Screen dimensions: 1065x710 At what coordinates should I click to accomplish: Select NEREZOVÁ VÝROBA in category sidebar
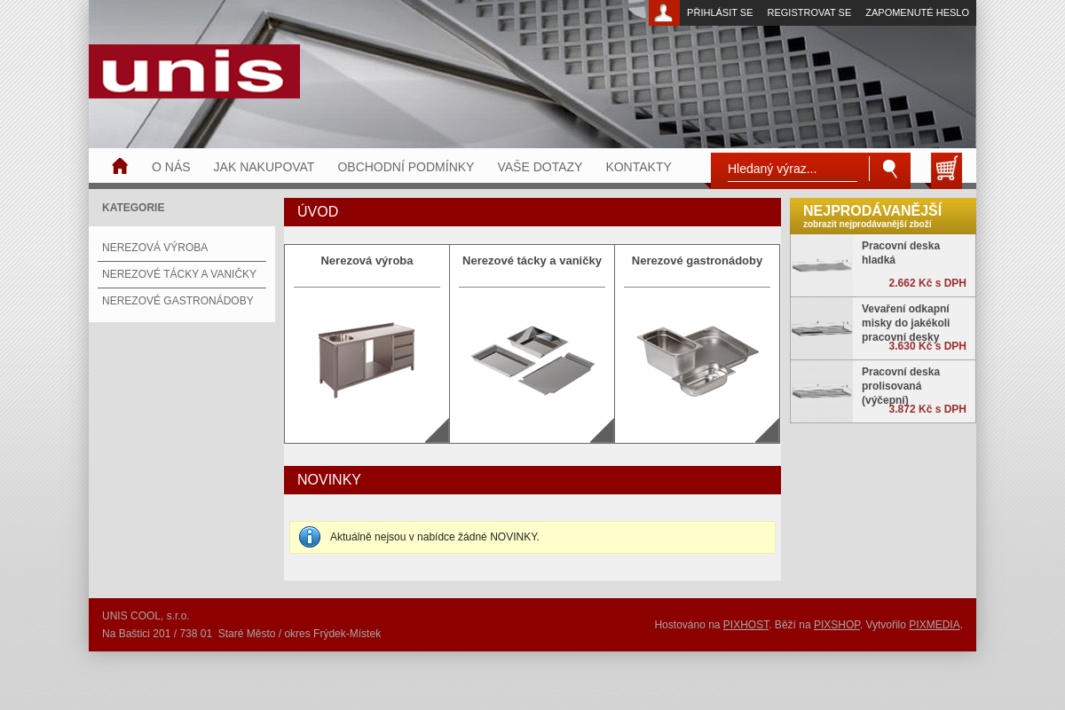[155, 248]
